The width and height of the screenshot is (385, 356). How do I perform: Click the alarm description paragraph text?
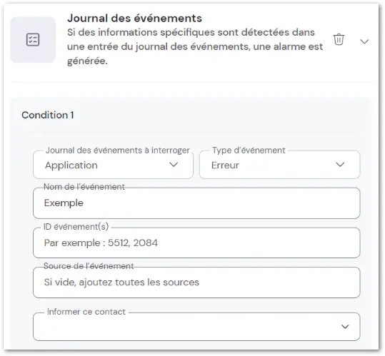(195, 46)
